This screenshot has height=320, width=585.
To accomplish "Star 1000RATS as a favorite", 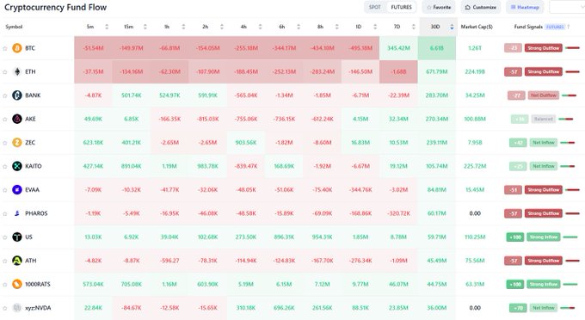I will (x=5, y=285).
